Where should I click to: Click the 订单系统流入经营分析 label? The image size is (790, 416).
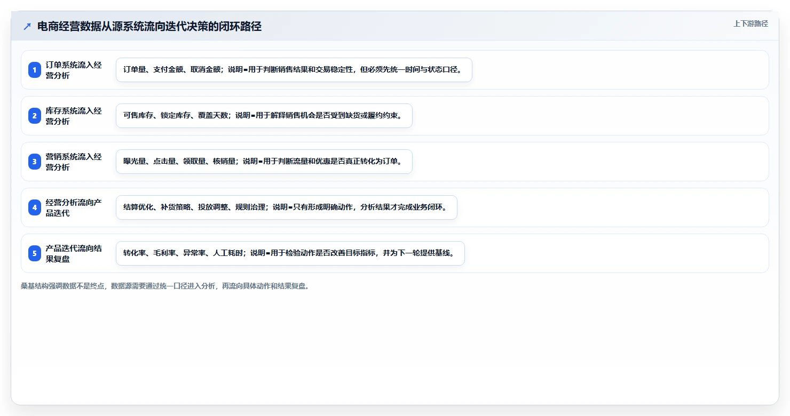pyautogui.click(x=74, y=70)
